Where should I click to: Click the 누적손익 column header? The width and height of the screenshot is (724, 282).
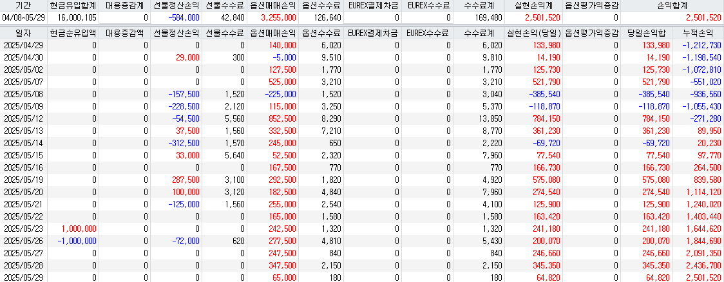click(x=697, y=33)
